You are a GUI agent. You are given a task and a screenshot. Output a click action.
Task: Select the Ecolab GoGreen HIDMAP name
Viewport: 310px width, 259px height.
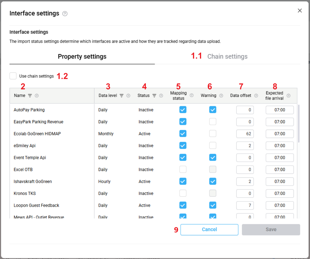pos(37,134)
